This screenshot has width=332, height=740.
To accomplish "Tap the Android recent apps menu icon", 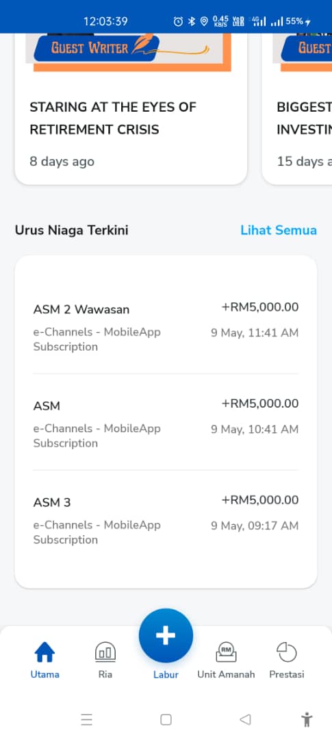I will click(x=86, y=719).
